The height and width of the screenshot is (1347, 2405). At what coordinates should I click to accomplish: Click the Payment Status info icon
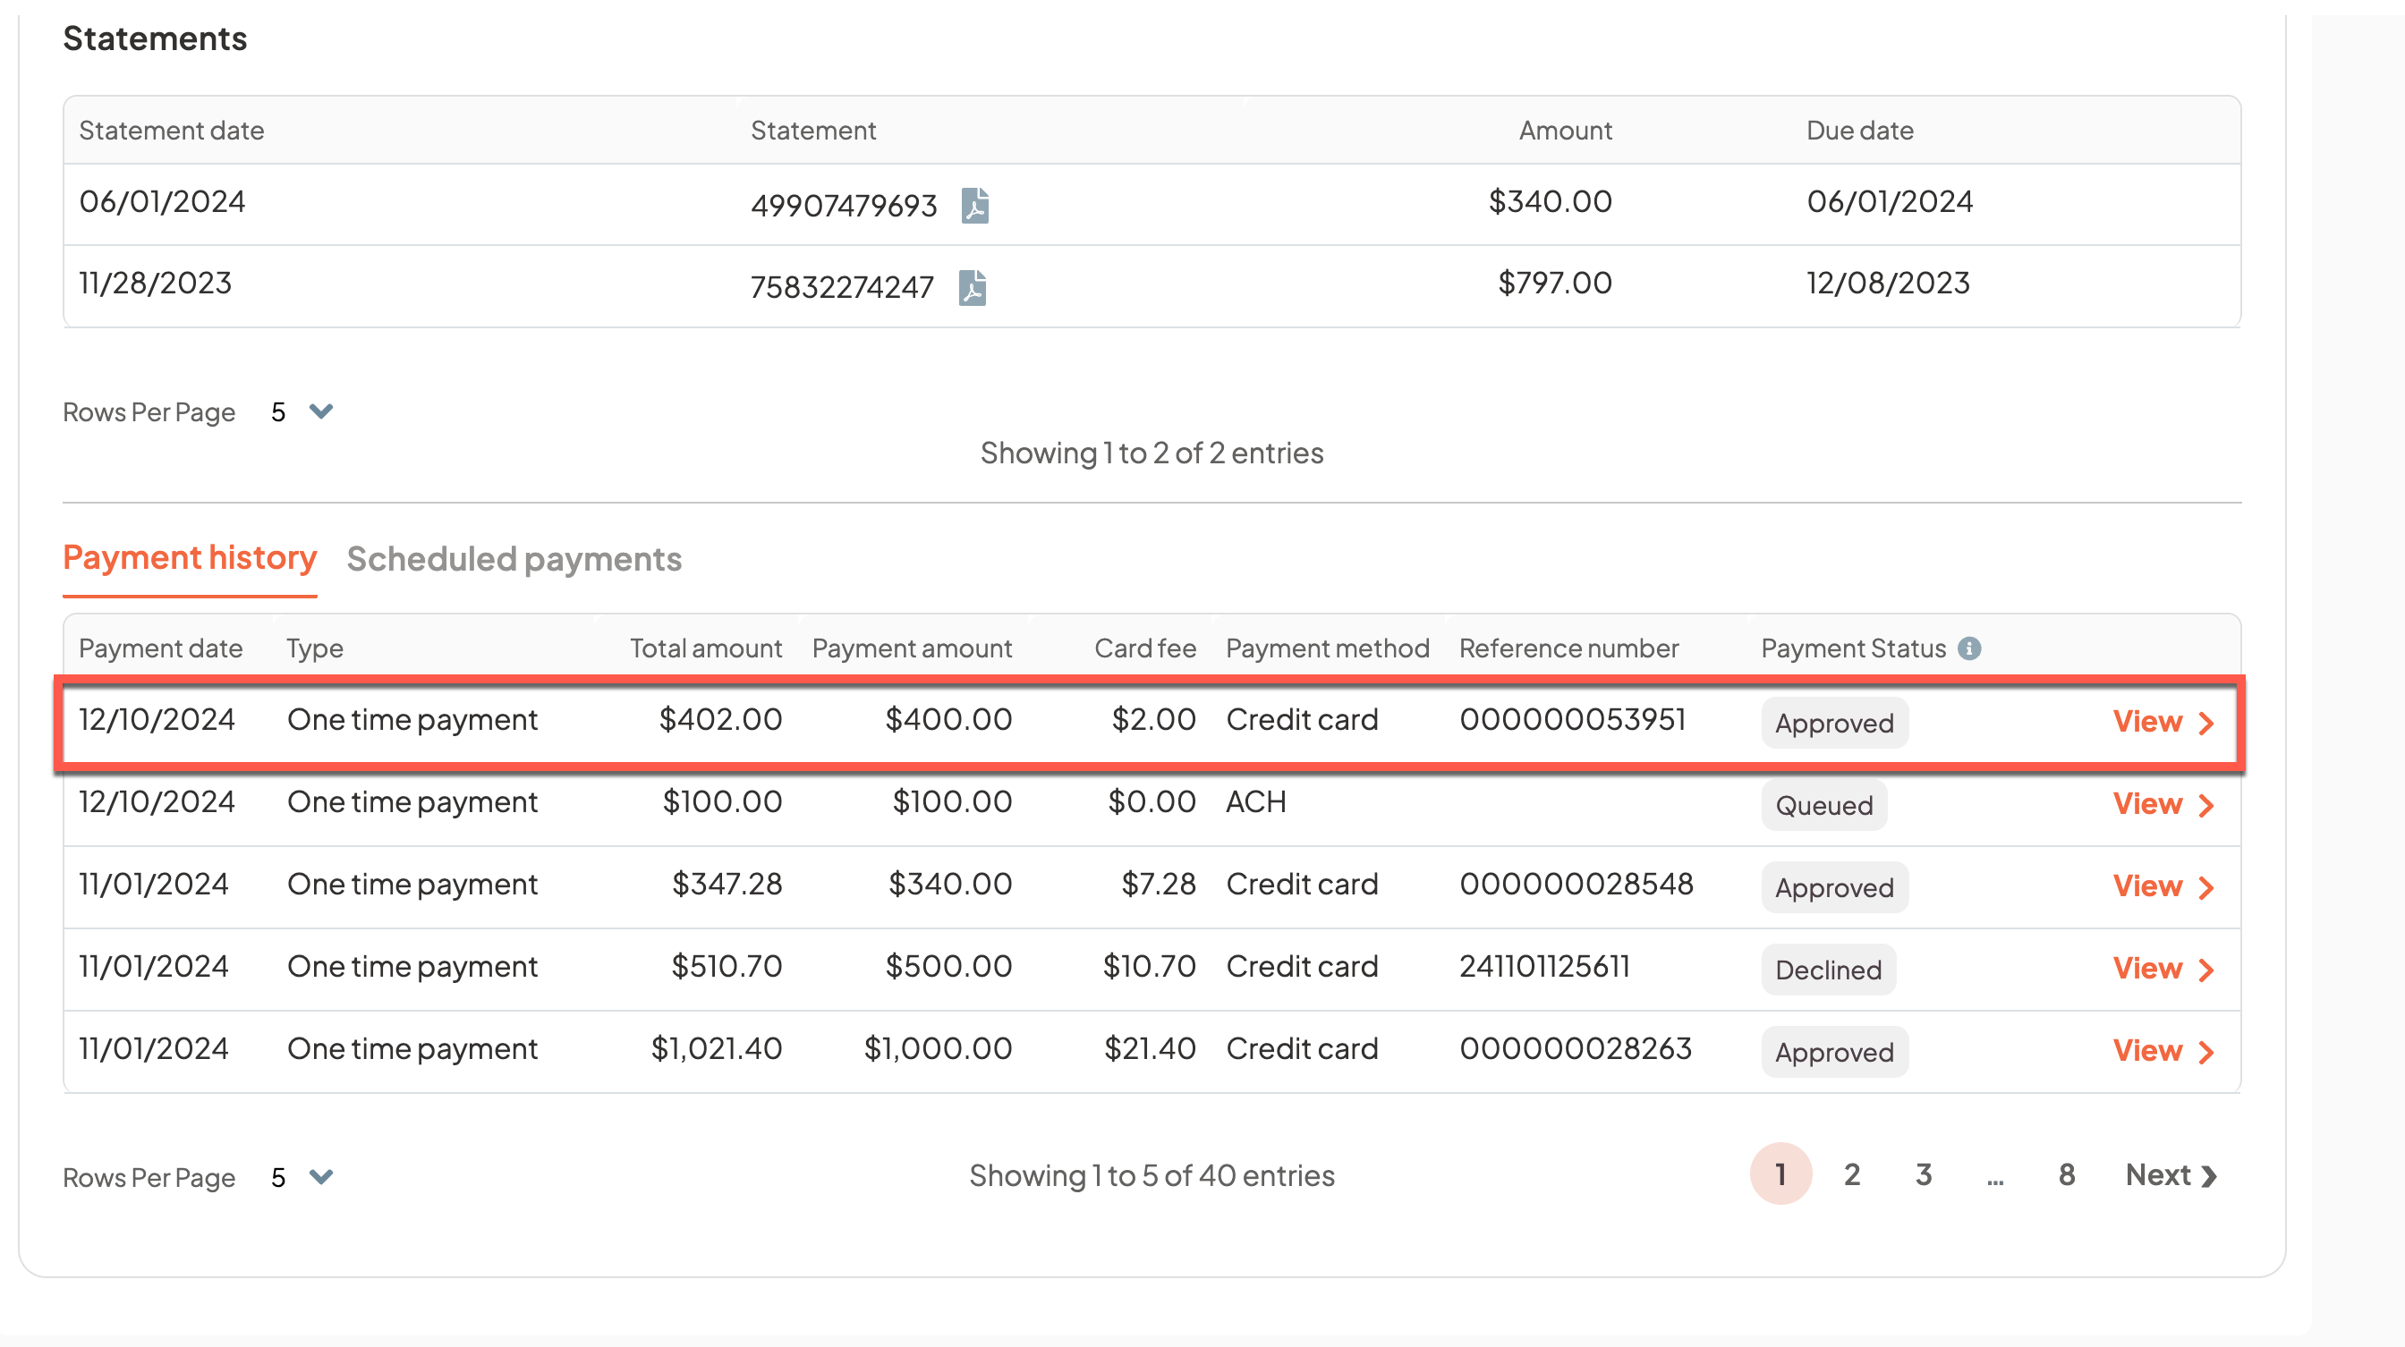click(1969, 648)
